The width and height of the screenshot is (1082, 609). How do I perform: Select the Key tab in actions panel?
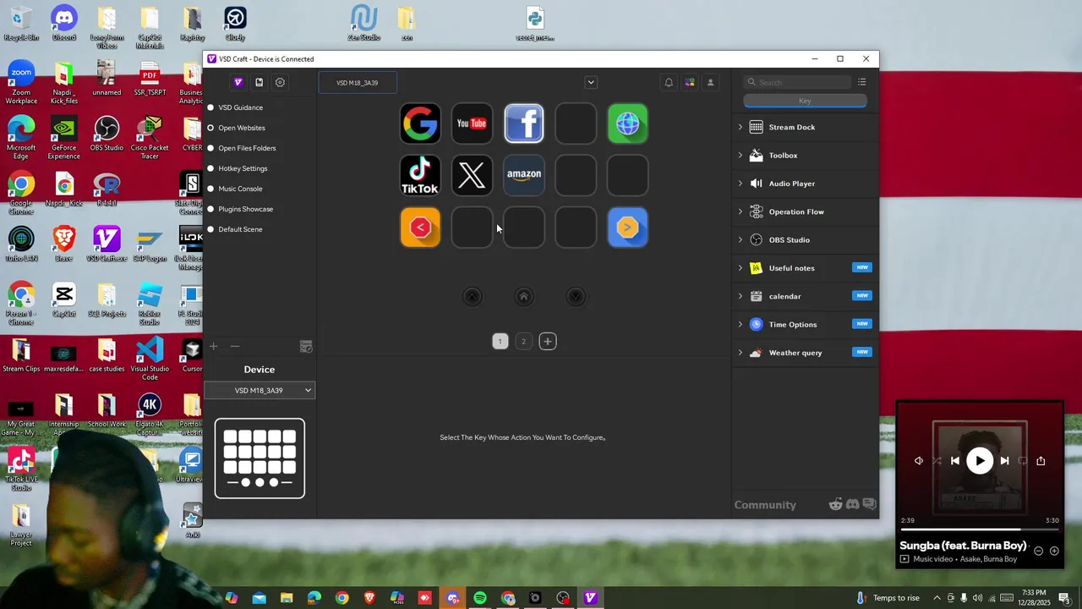(805, 101)
